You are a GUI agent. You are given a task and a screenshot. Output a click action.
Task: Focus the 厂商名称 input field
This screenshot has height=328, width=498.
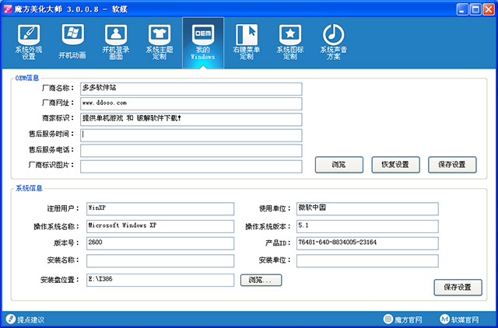(191, 89)
